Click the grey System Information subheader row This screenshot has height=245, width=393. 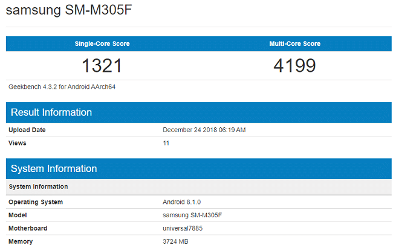point(199,186)
